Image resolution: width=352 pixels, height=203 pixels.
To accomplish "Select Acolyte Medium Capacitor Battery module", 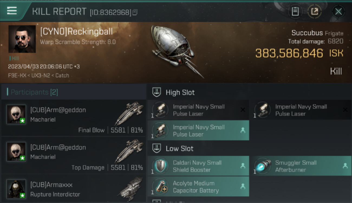I will (198, 187).
